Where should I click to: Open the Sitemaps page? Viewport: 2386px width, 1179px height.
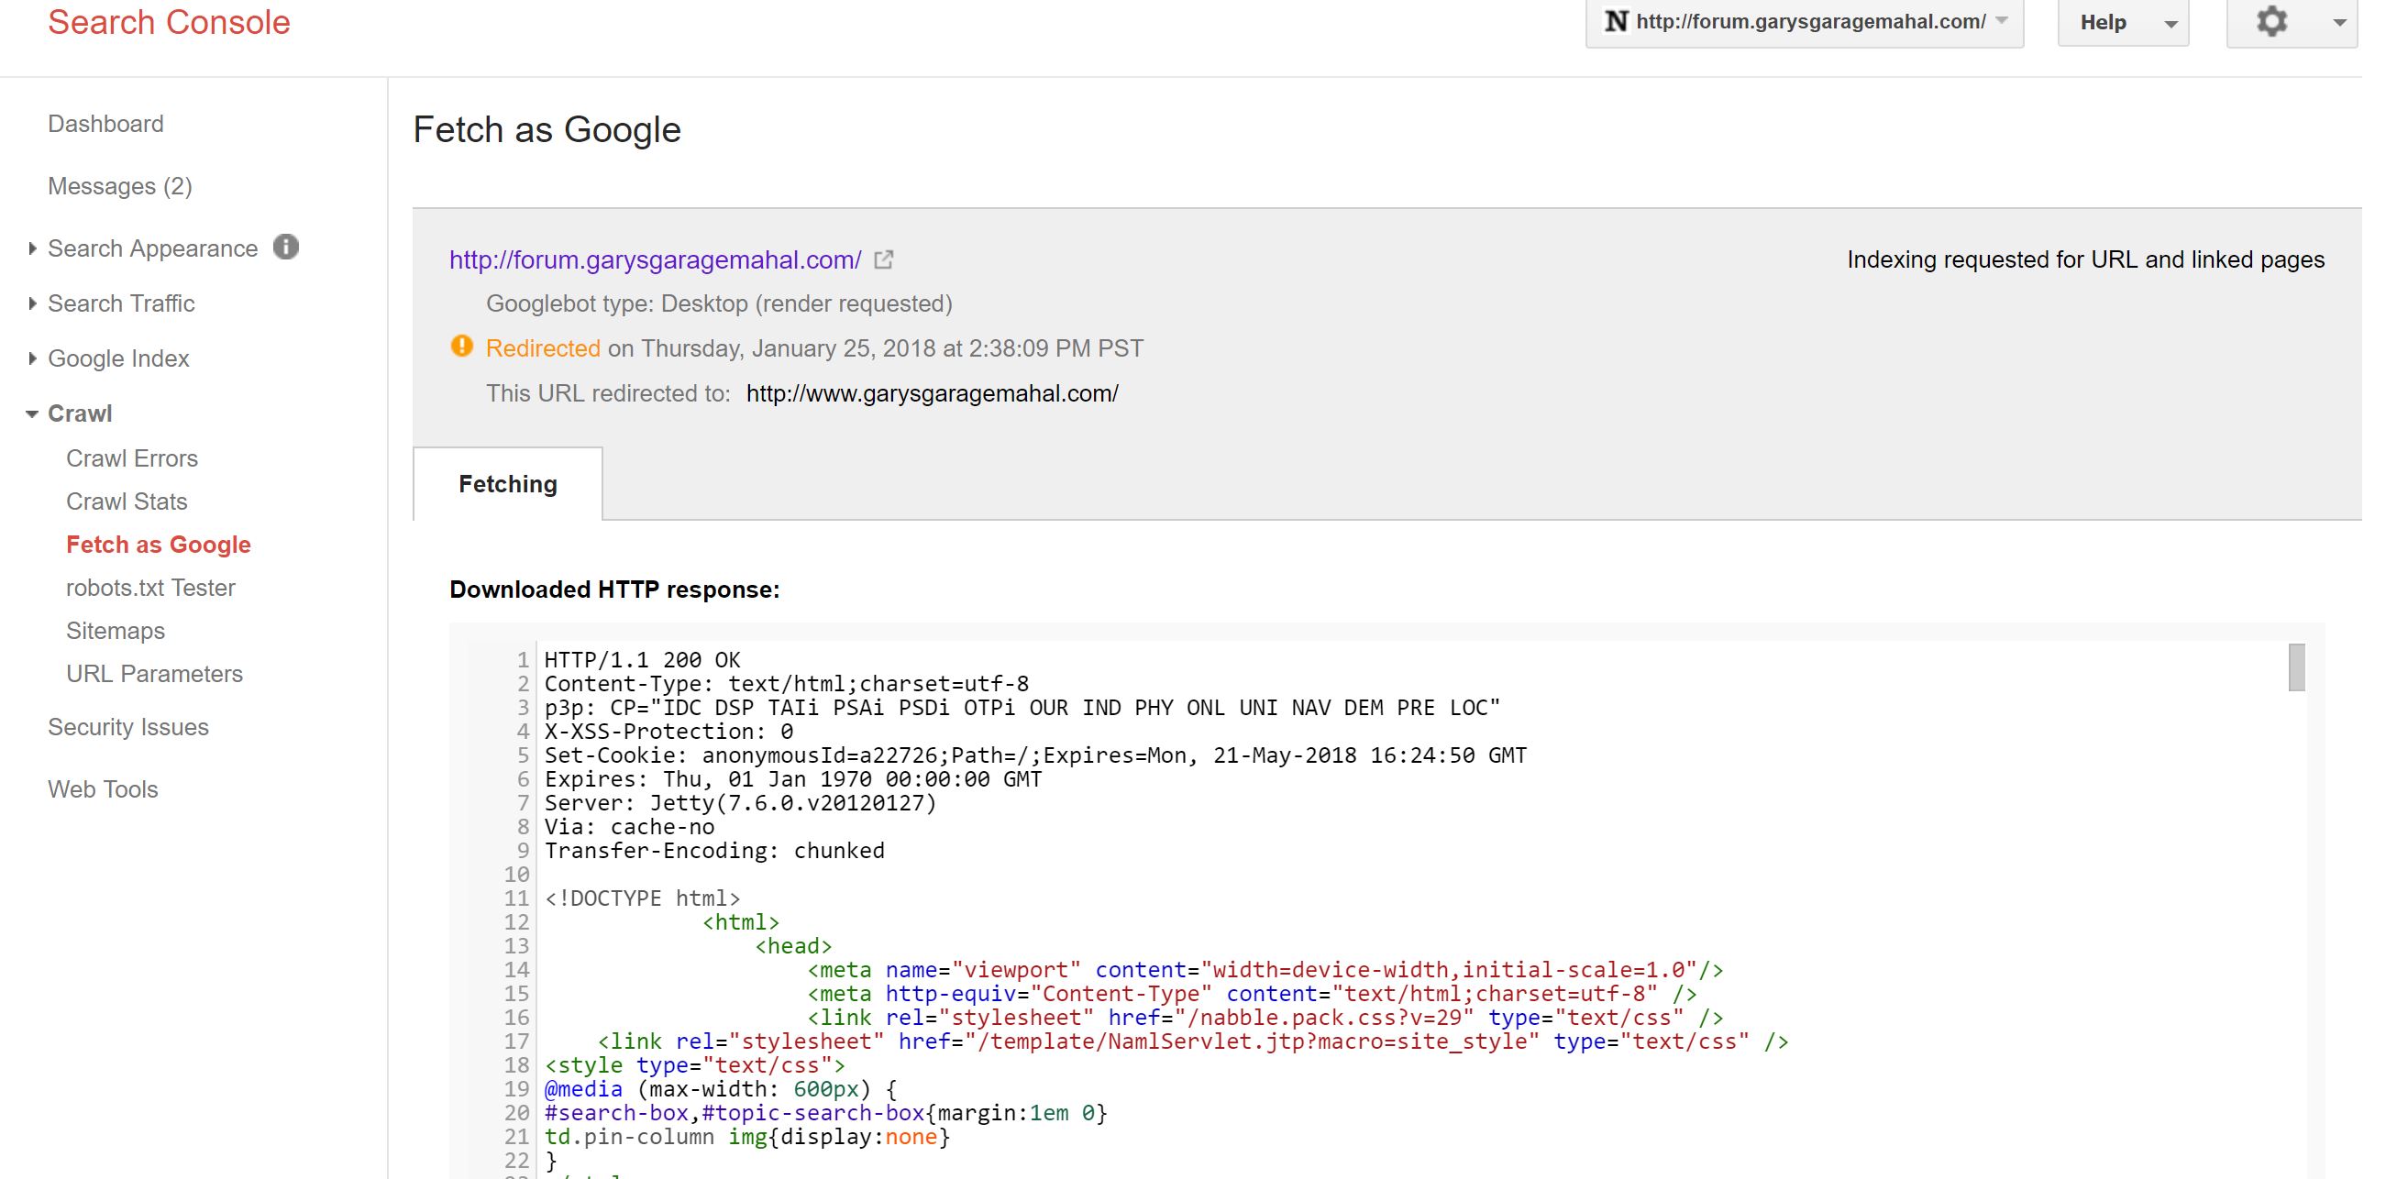(115, 631)
